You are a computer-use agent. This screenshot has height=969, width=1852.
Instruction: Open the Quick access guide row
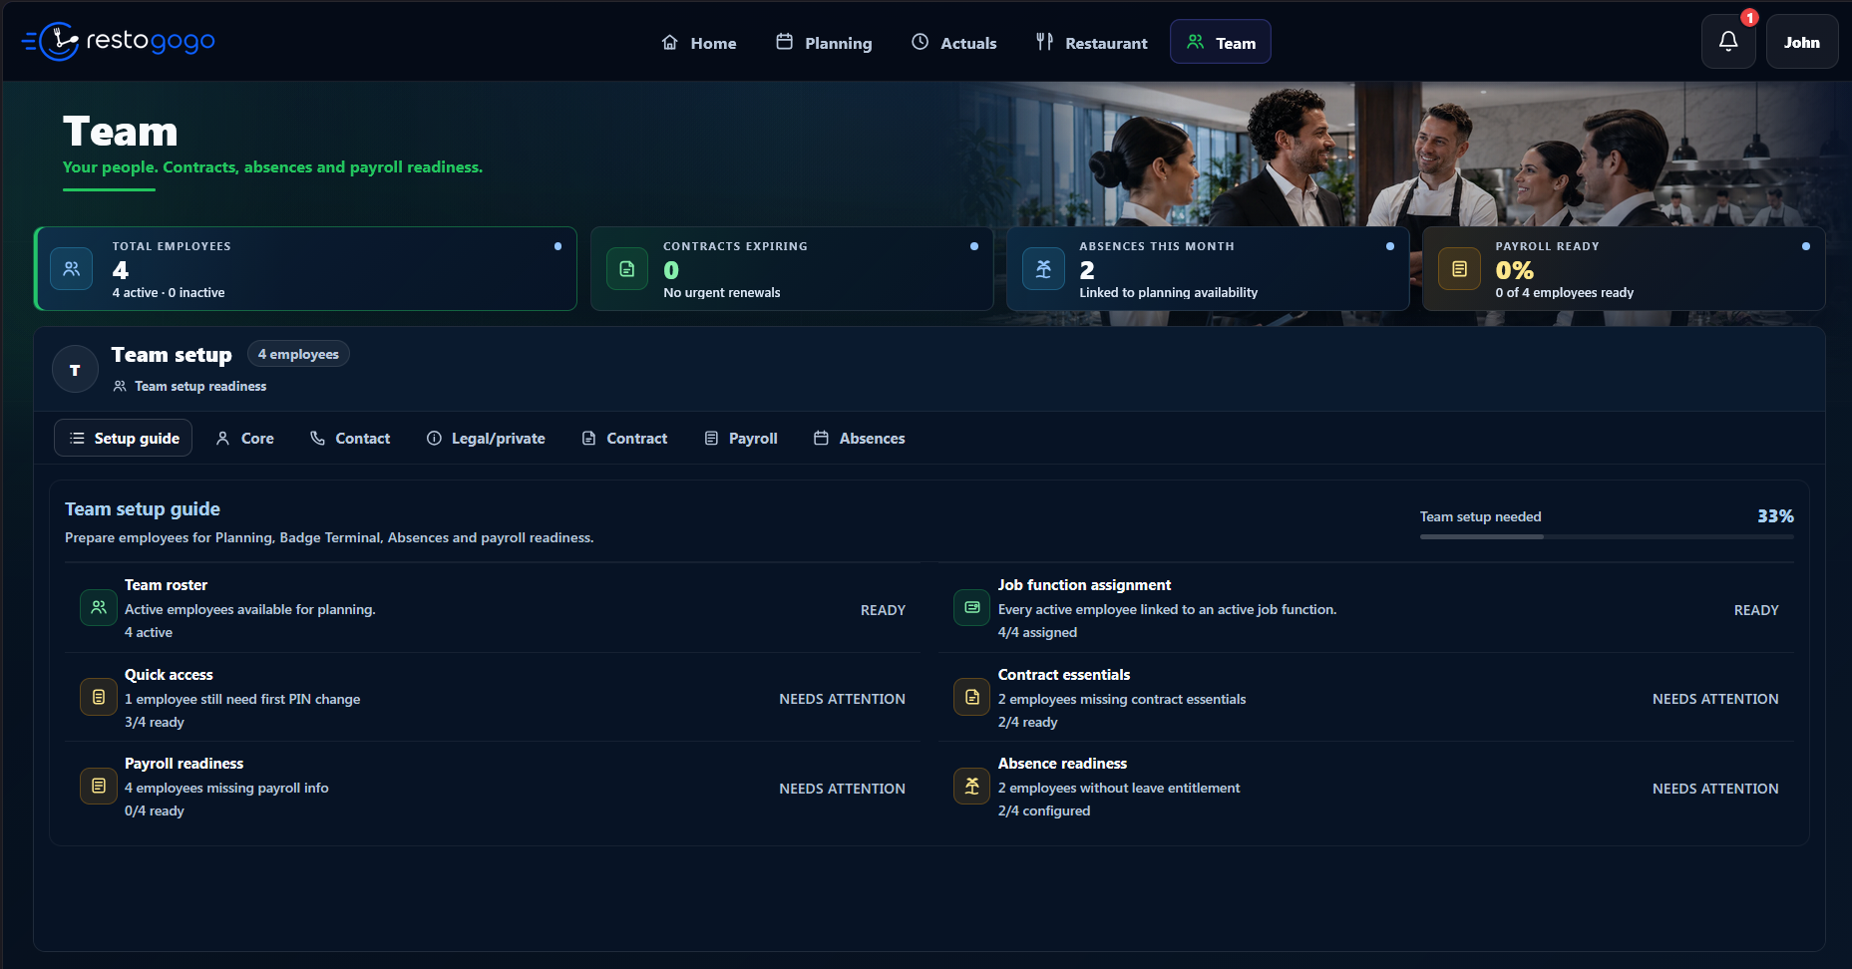coord(493,698)
